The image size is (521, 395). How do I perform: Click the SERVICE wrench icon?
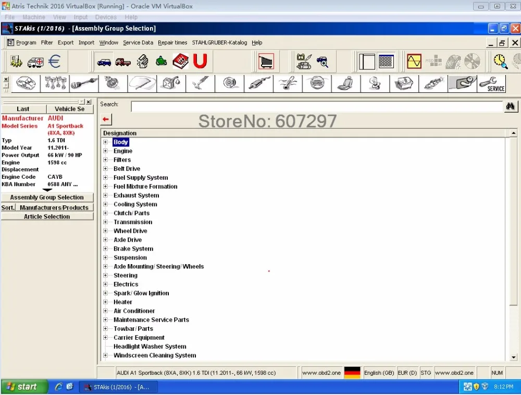[x=492, y=83]
